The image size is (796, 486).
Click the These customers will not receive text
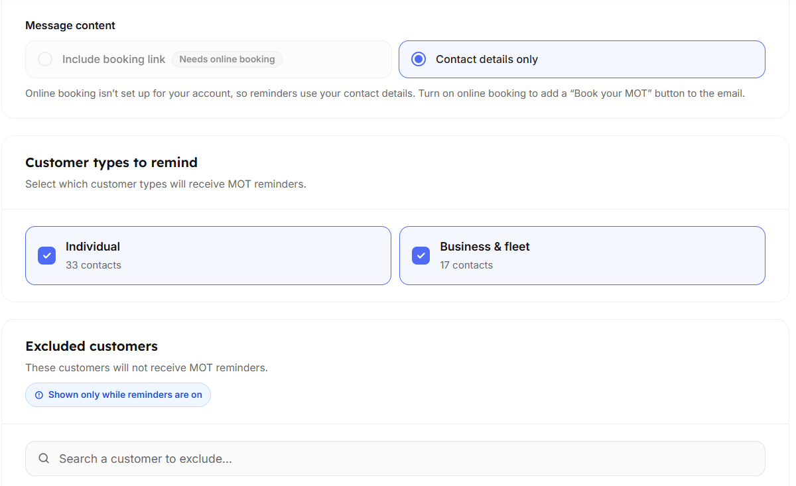(x=147, y=367)
